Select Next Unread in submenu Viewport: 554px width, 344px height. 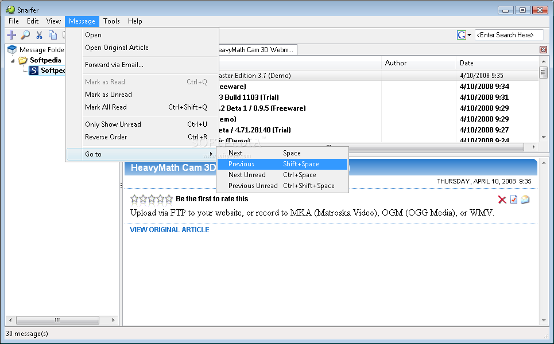(x=282, y=175)
